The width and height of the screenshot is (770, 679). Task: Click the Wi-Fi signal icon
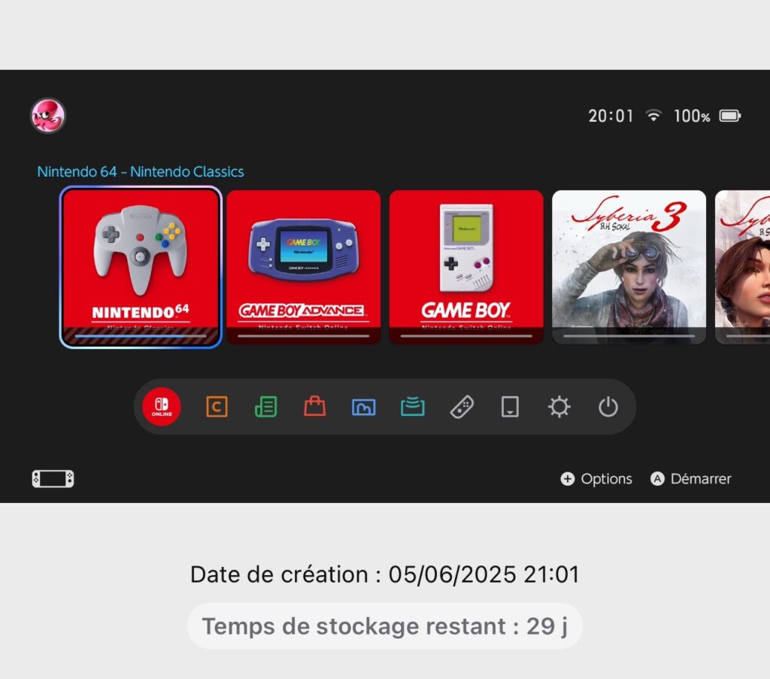click(x=653, y=116)
